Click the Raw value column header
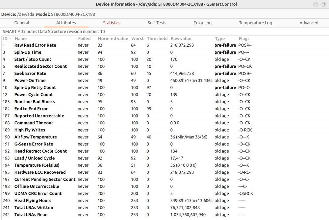The image size is (329, 220). tap(181, 38)
